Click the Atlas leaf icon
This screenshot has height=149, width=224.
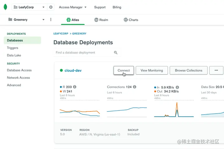tap(68, 20)
